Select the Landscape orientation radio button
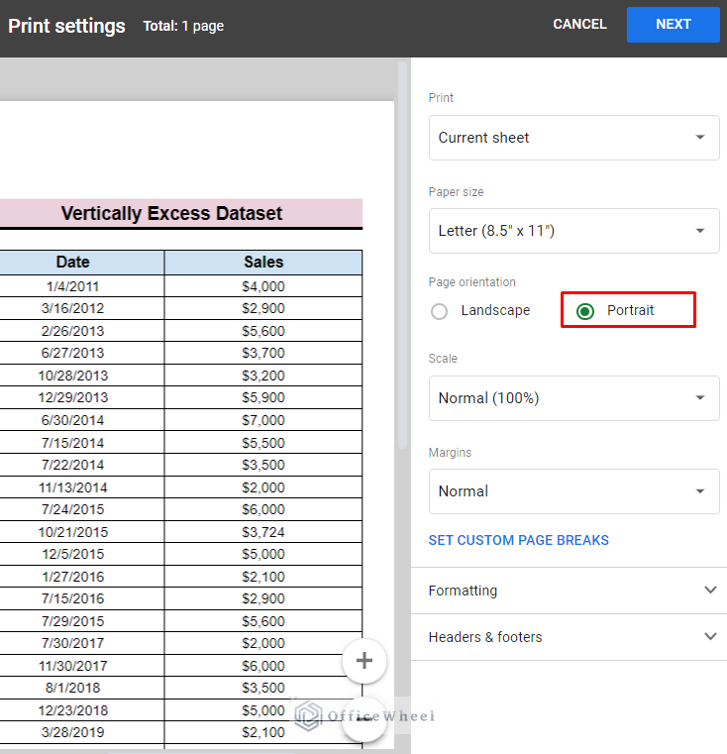Image resolution: width=727 pixels, height=754 pixels. [x=440, y=311]
